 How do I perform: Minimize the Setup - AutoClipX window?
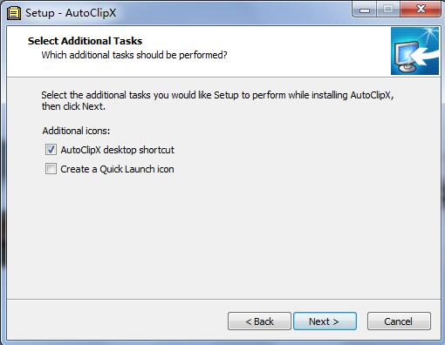[x=365, y=10]
